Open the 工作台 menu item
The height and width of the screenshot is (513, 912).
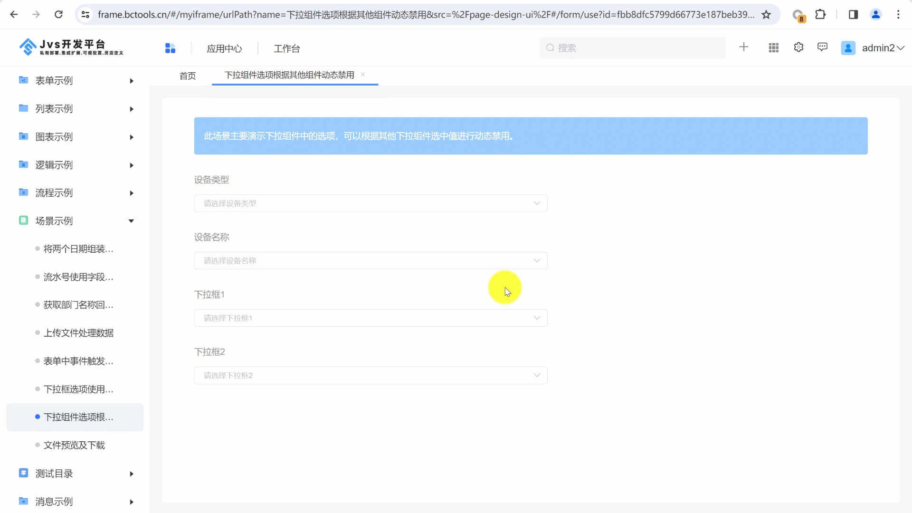pyautogui.click(x=286, y=48)
